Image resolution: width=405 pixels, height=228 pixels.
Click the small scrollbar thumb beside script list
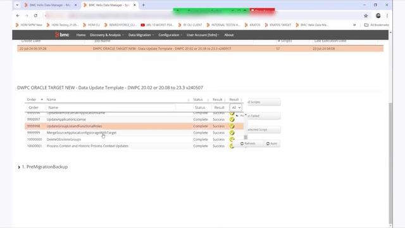tap(246, 137)
